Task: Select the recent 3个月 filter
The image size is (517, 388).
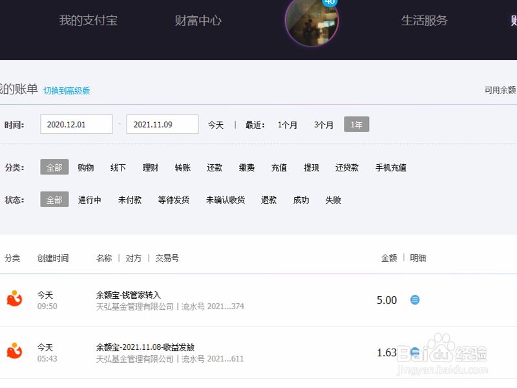Action: click(x=324, y=125)
